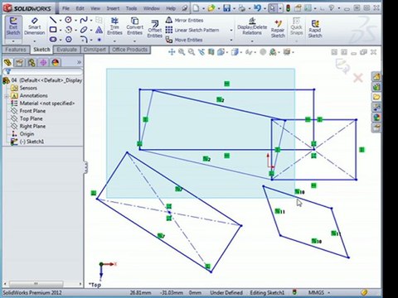Click Move Entities
This screenshot has height=298, width=398.
[184, 40]
